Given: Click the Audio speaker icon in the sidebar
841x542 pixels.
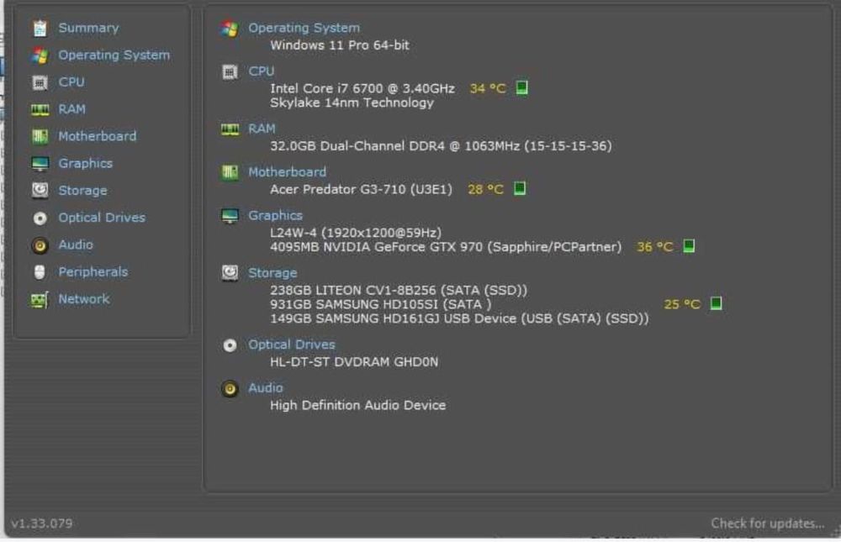Looking at the screenshot, I should (x=40, y=245).
